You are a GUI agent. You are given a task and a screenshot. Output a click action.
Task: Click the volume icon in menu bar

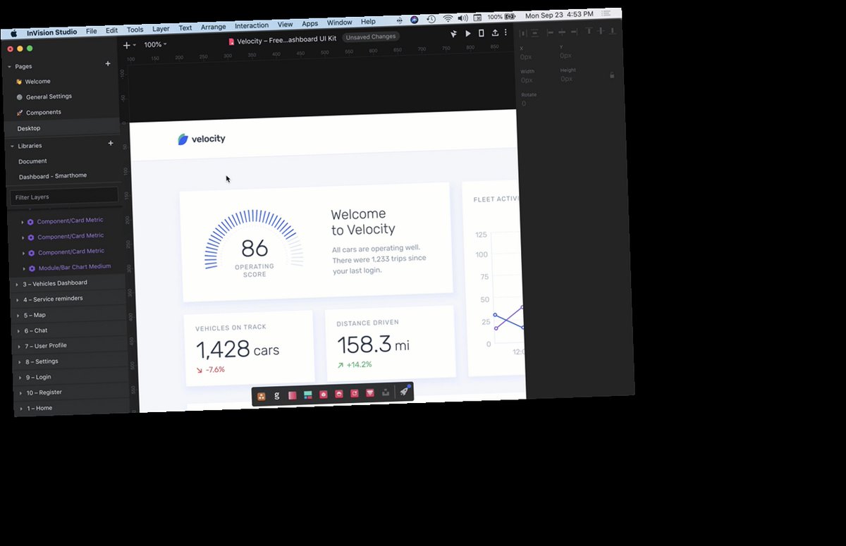point(462,18)
